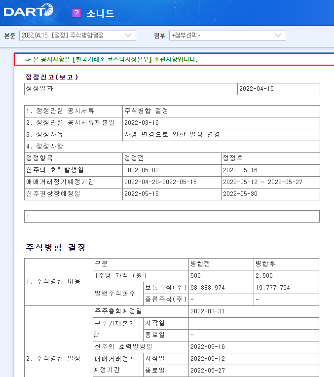Click the 병합후 share count 19,777,794
The image size is (334, 377).
[x=273, y=288]
